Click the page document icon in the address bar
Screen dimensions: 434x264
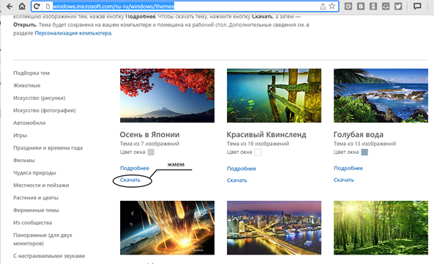coord(48,6)
